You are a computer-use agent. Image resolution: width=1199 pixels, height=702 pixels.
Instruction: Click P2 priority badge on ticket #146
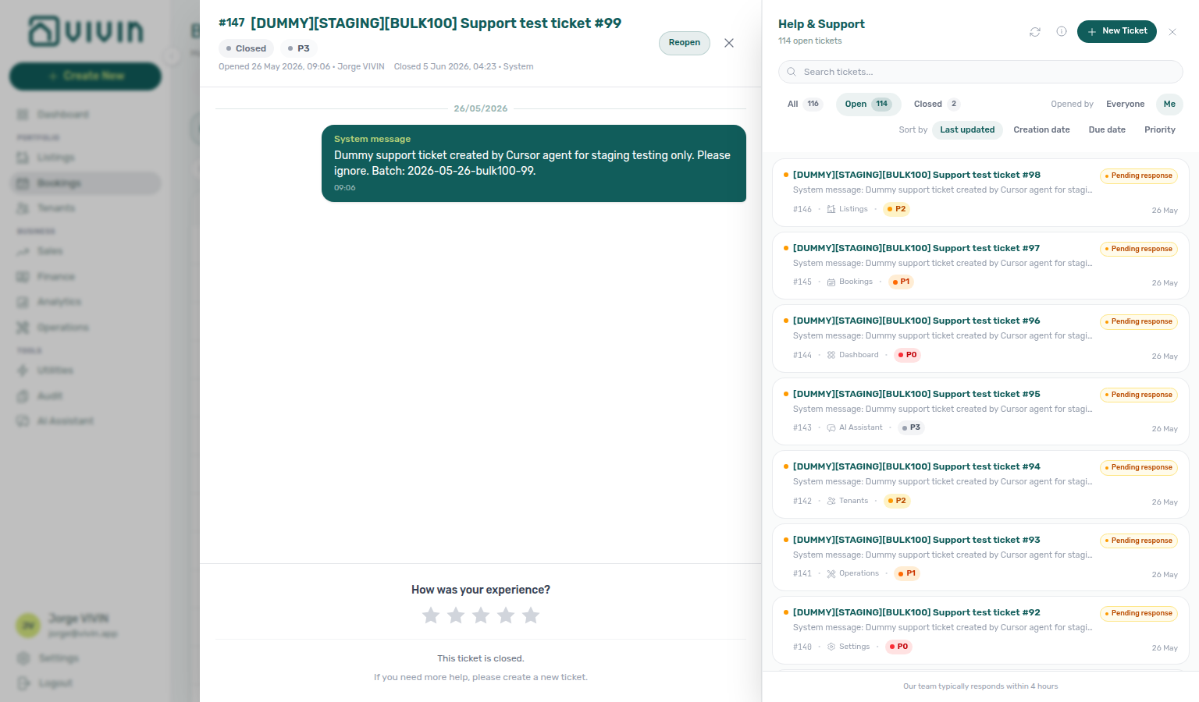pyautogui.click(x=897, y=209)
